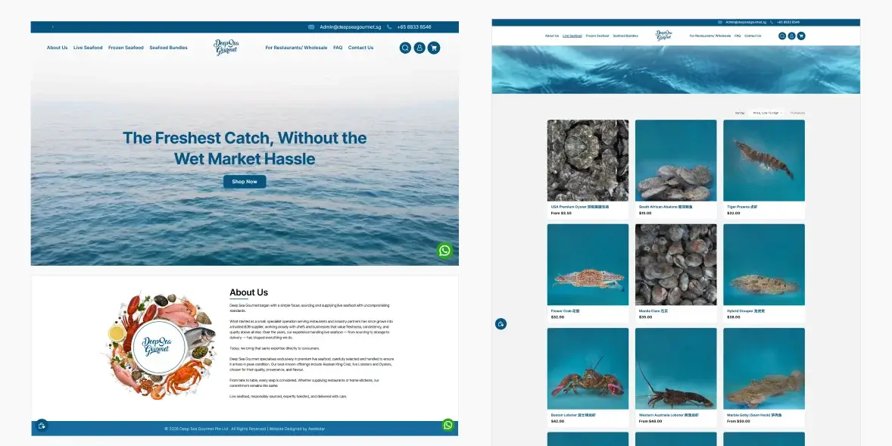Click the '$10.00' abalone price

[x=645, y=214]
